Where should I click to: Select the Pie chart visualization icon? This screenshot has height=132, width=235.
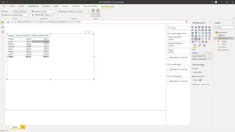tap(203, 33)
